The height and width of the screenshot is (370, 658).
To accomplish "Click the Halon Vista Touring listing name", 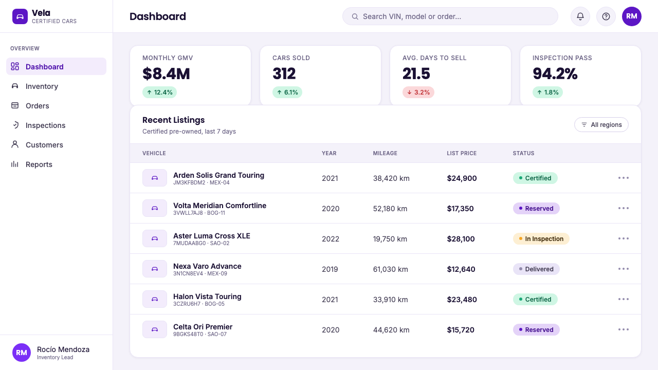I will 207,297.
